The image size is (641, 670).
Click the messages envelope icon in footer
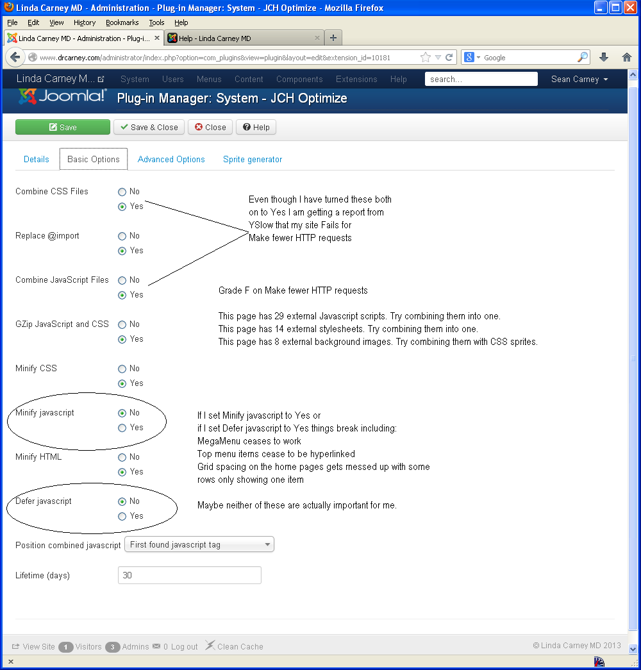(156, 646)
